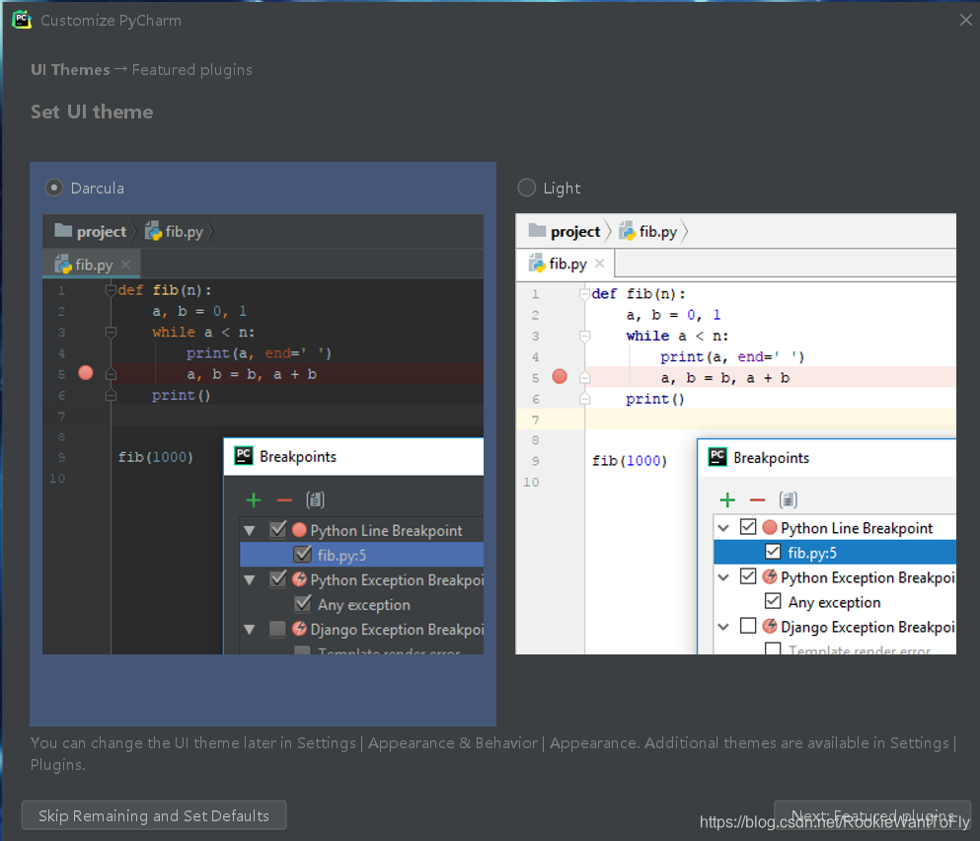The height and width of the screenshot is (841, 980).
Task: Collapse Python Exception Breakpoint in Darcula preview
Action: click(250, 580)
